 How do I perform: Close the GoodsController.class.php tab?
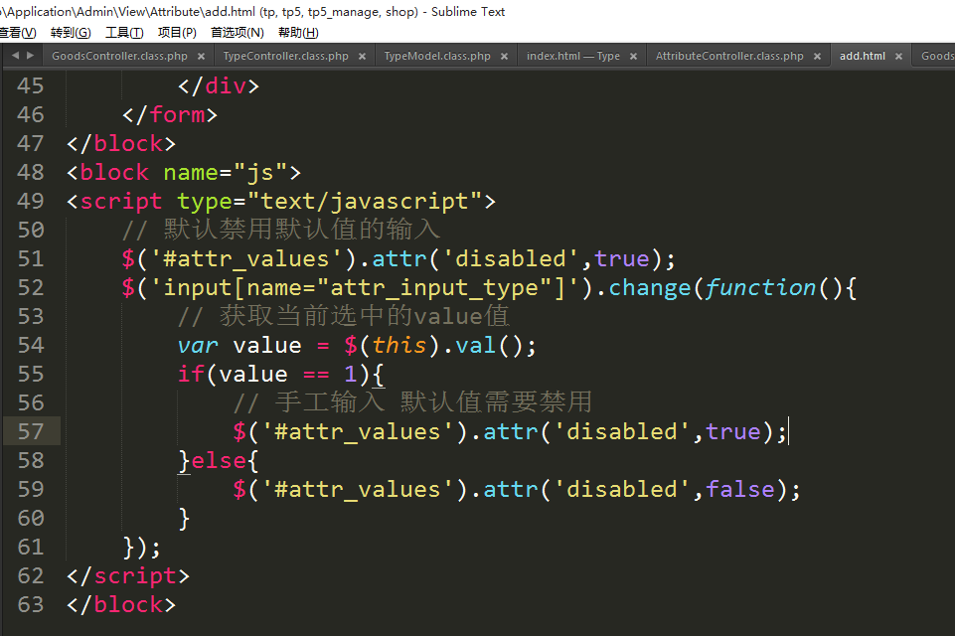point(201,57)
